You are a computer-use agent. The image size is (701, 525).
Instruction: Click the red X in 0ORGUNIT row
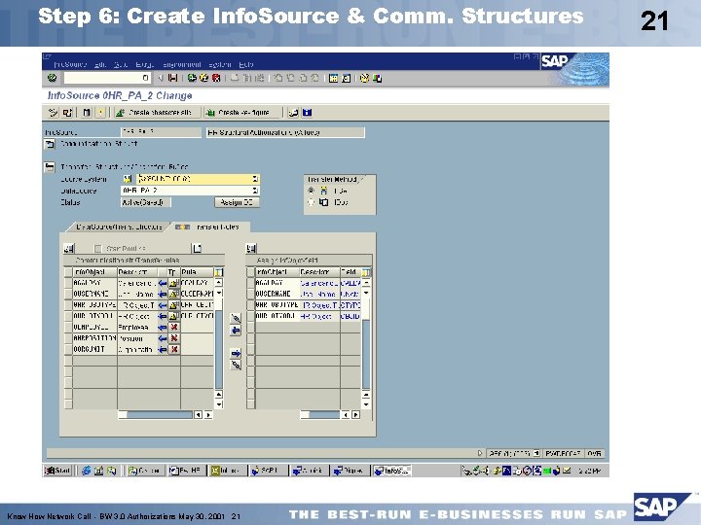(x=174, y=349)
